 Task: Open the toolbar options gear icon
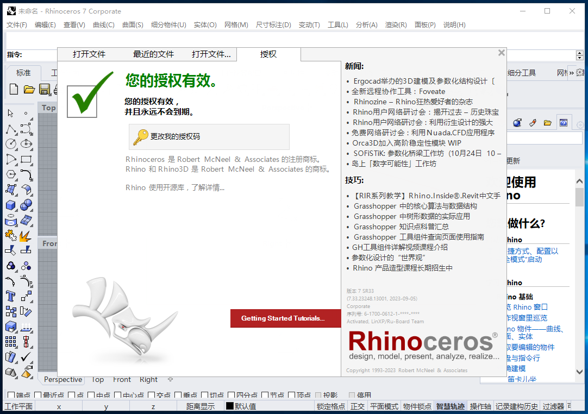[580, 72]
